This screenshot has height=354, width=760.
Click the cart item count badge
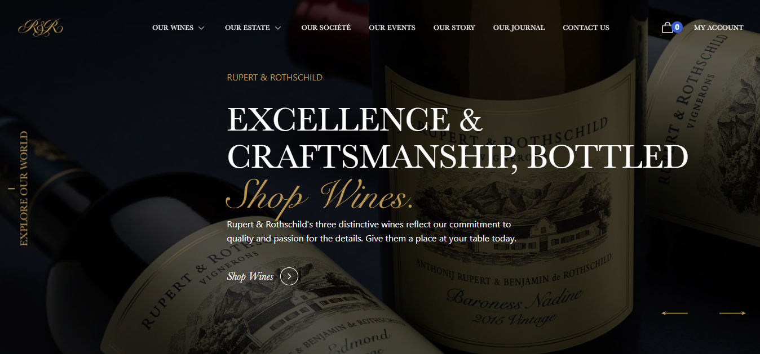(x=678, y=27)
